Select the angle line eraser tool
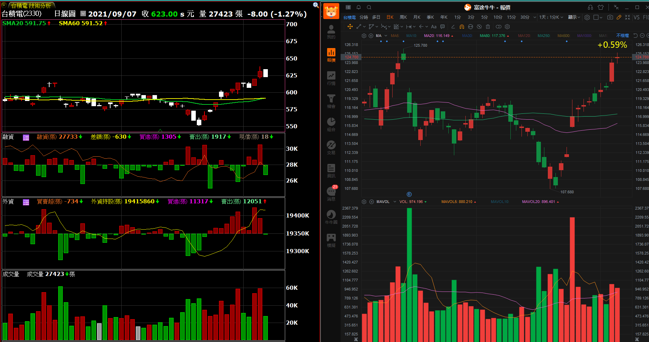This screenshot has height=342, width=649. coord(453,27)
